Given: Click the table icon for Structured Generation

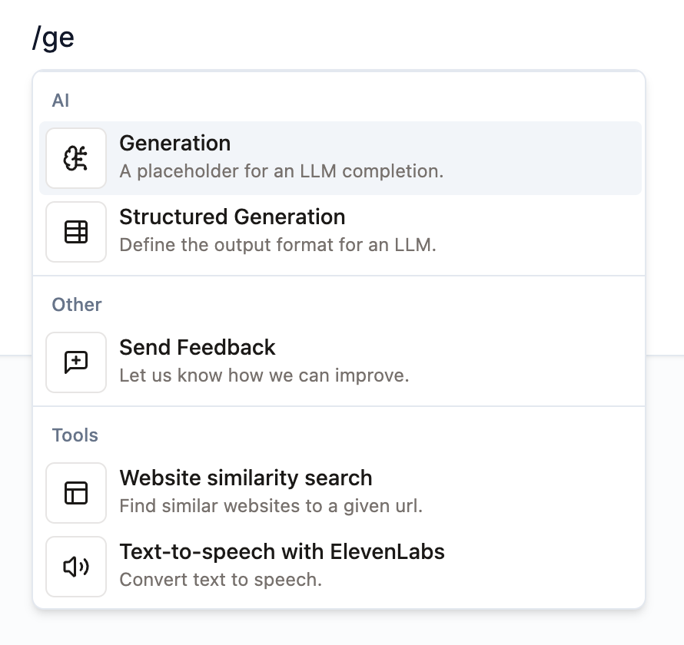Looking at the screenshot, I should point(76,232).
